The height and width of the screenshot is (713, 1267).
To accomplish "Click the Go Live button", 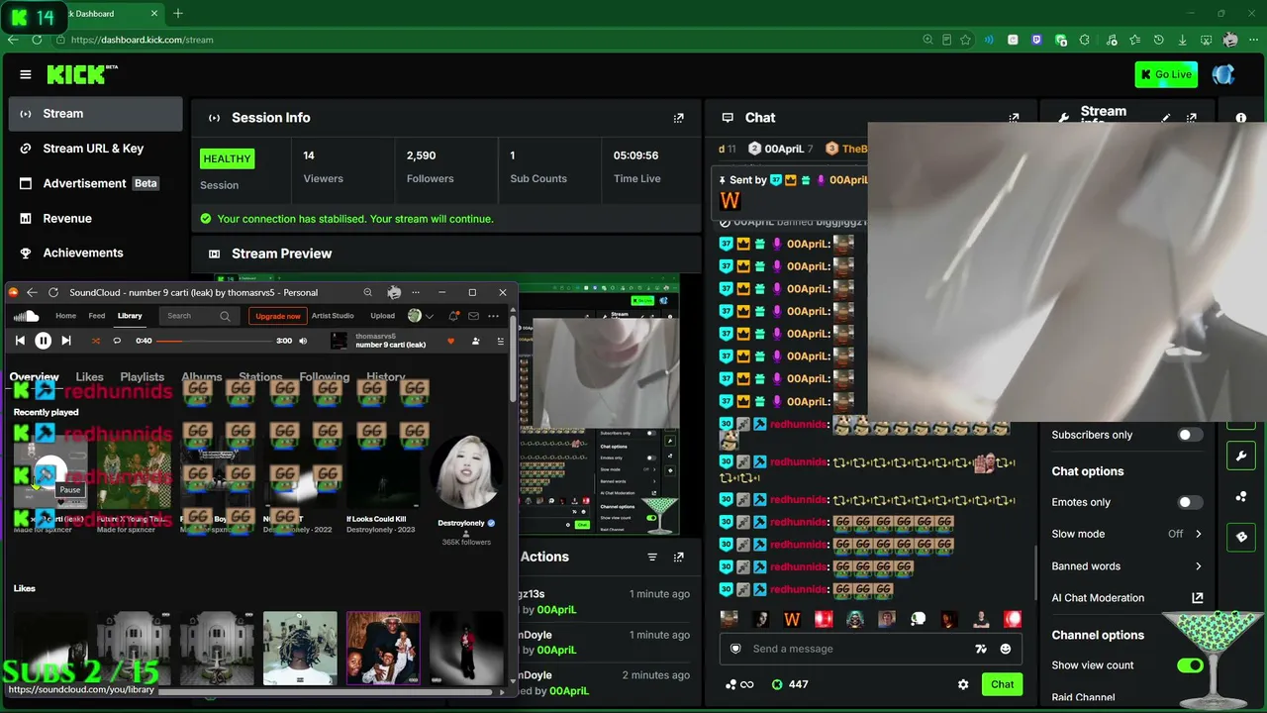I will pyautogui.click(x=1166, y=74).
